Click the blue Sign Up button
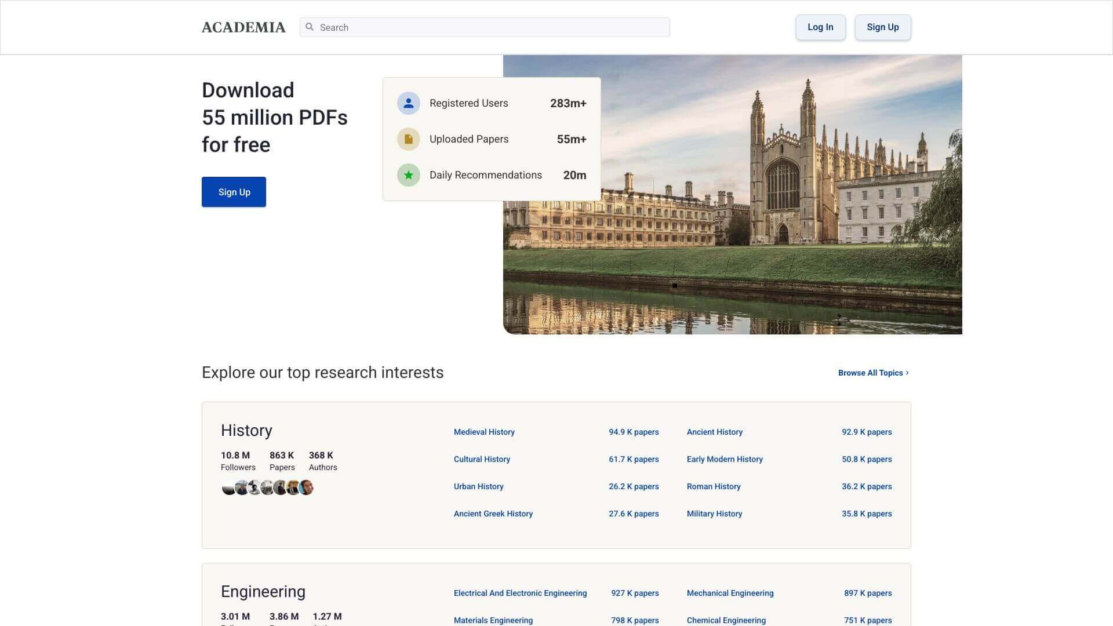The height and width of the screenshot is (626, 1113). click(234, 191)
